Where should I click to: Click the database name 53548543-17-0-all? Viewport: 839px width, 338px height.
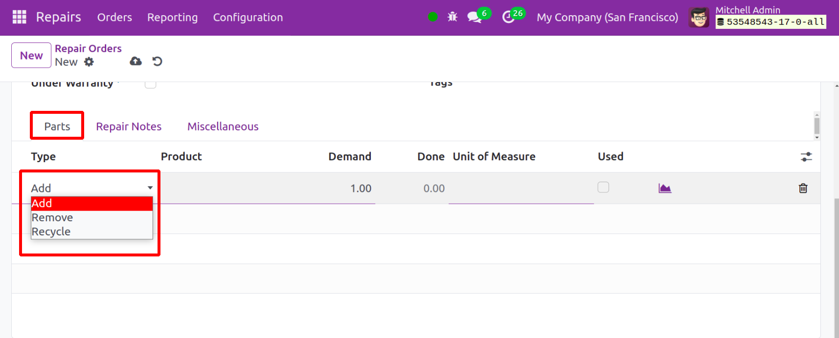click(771, 22)
